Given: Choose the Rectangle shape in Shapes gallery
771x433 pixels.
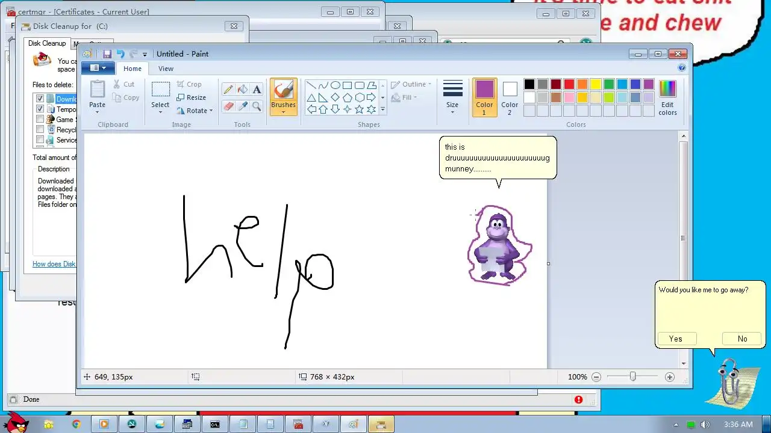Looking at the screenshot, I should click(348, 85).
